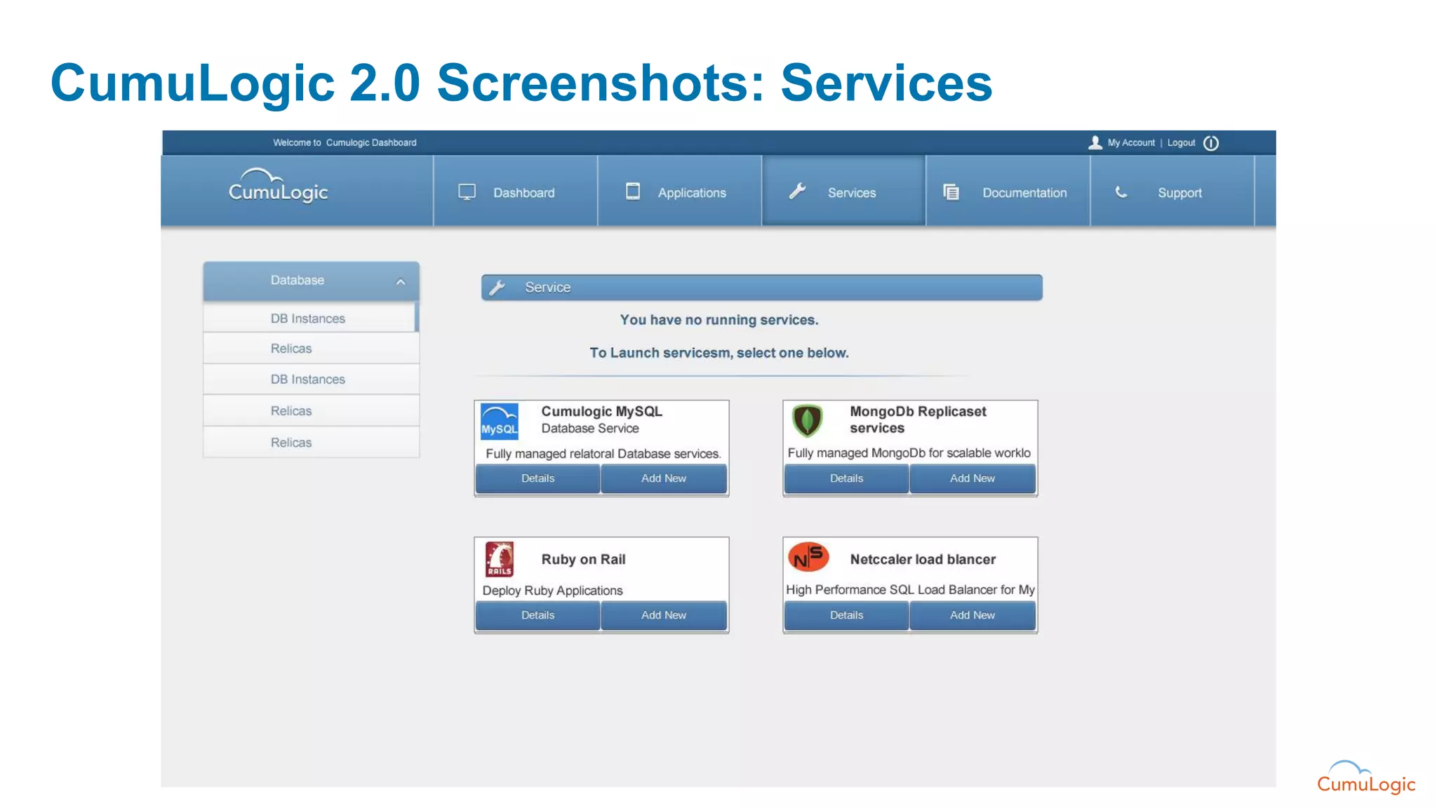The height and width of the screenshot is (808, 1437).
Task: Select the first DB Instances sidebar item
Action: [309, 318]
